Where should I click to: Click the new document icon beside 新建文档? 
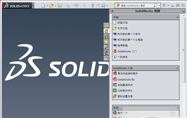(115, 23)
